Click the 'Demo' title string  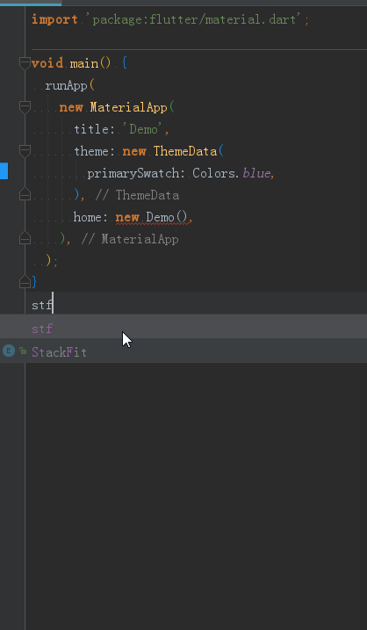(x=144, y=129)
